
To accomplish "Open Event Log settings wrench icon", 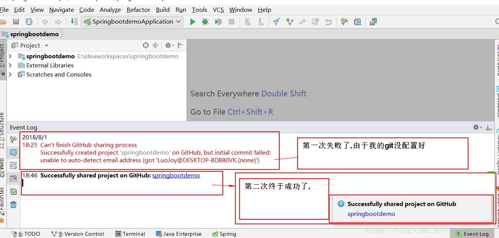I will (x=13, y=140).
